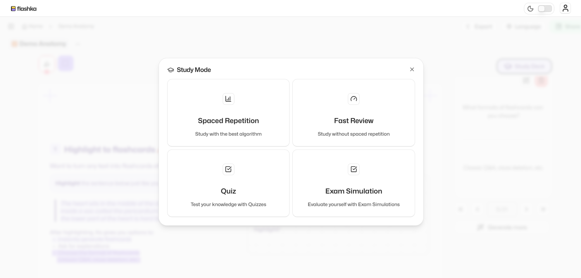Choose the Spaced Repetition study mode
The height and width of the screenshot is (278, 581).
(228, 113)
